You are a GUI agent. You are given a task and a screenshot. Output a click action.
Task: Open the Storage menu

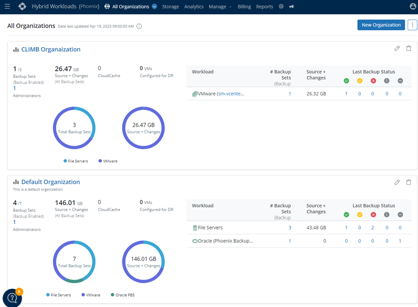coord(171,7)
